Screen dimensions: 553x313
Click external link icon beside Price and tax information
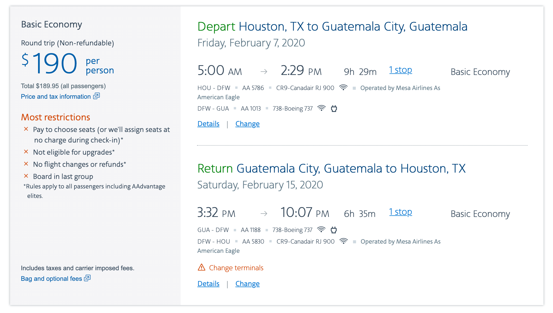pyautogui.click(x=97, y=96)
